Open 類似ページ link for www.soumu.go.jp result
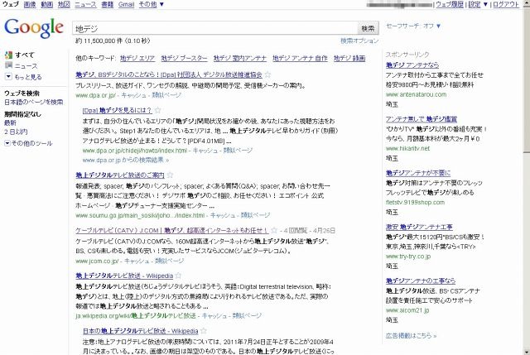 pos(256,215)
